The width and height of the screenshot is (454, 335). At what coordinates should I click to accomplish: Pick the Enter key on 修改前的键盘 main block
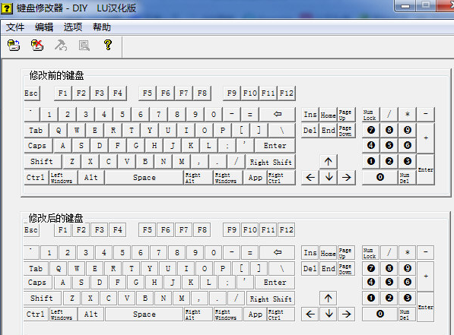click(x=275, y=146)
